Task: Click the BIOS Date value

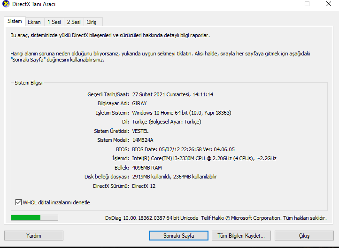Action: pyautogui.click(x=183, y=149)
